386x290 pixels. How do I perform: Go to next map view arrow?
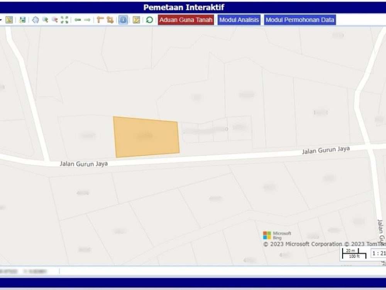[x=87, y=20]
